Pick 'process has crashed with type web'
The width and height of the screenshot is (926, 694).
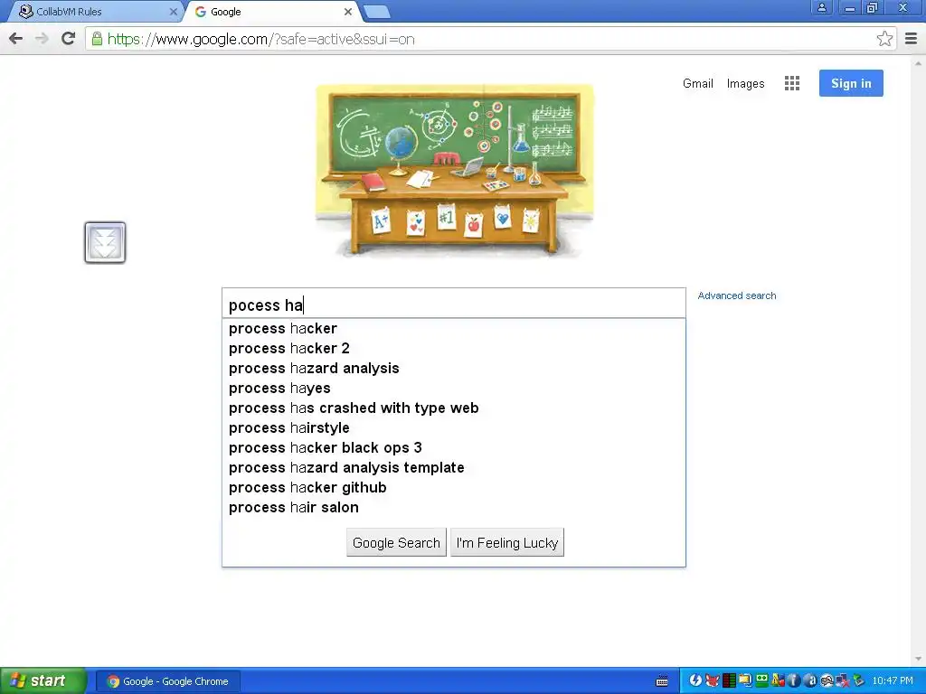(454, 408)
